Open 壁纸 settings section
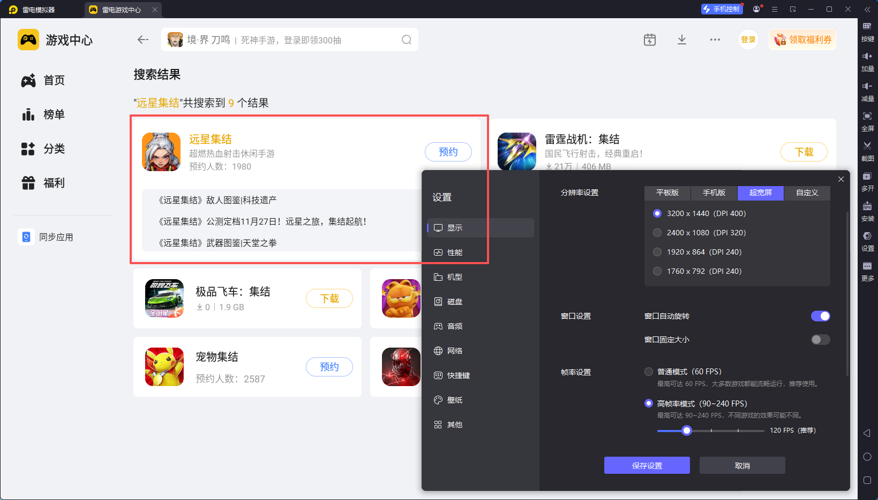Screen dimensions: 878x500 click(481, 400)
